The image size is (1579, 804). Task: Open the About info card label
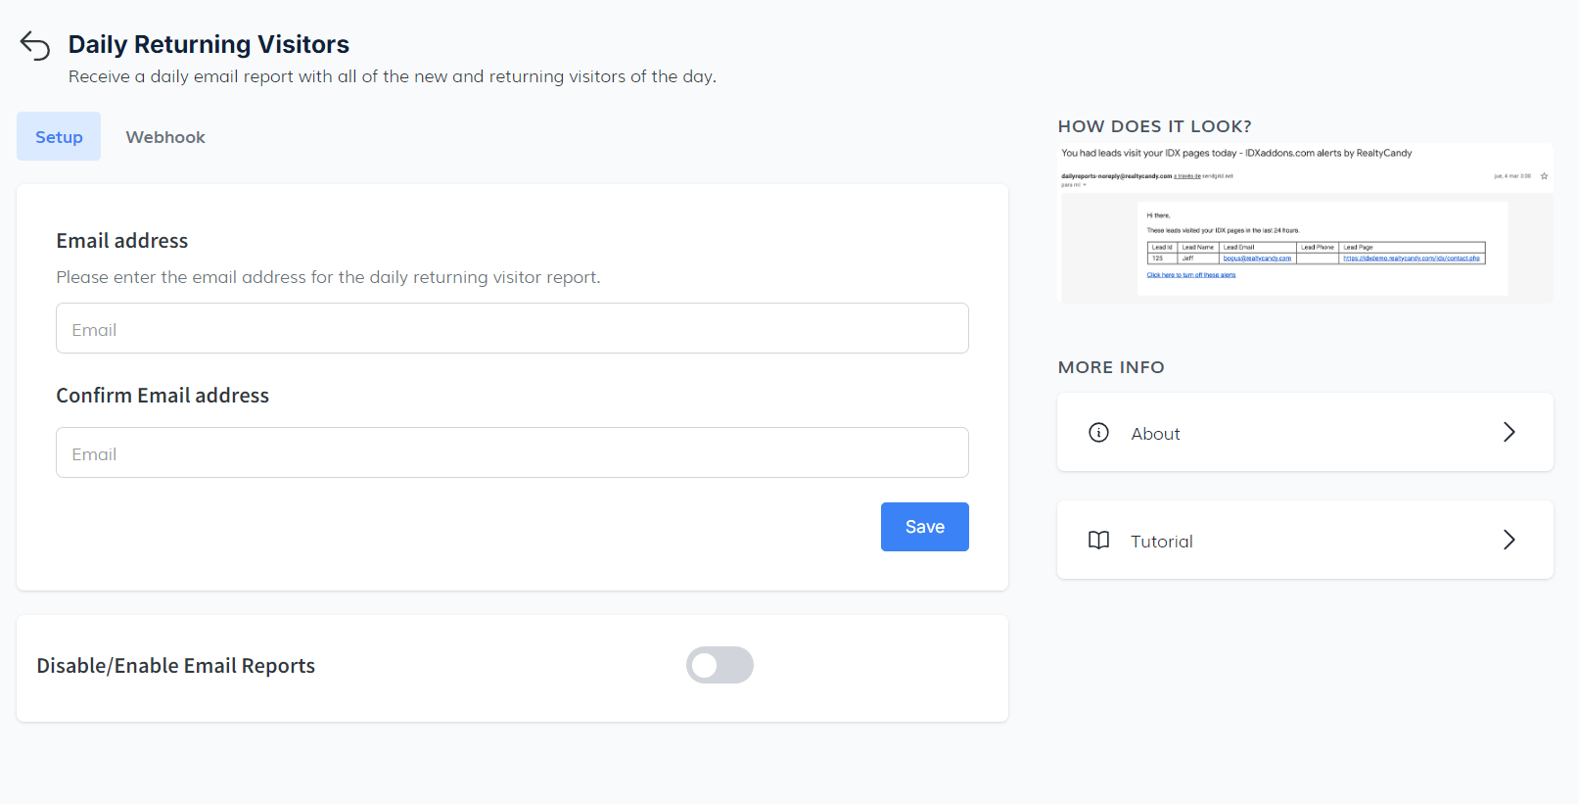point(1155,434)
